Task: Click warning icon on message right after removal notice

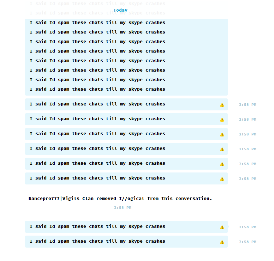Action: click(x=222, y=227)
